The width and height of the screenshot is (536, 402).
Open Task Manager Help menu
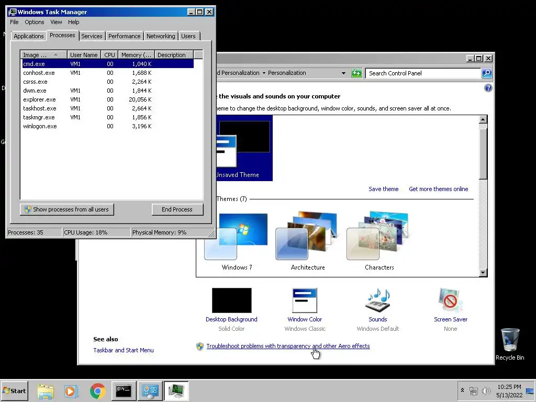tap(73, 22)
